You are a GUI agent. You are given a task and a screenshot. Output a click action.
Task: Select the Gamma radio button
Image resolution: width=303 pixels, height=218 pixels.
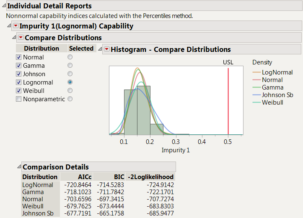point(70,65)
